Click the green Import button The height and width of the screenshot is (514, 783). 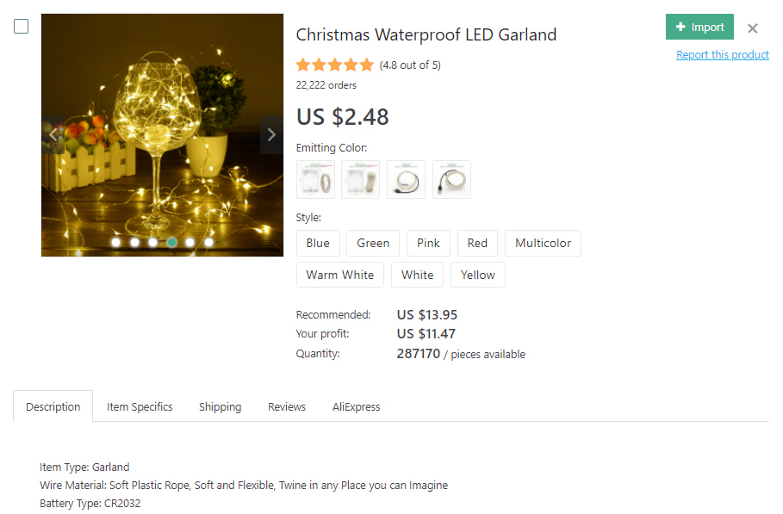coord(699,28)
